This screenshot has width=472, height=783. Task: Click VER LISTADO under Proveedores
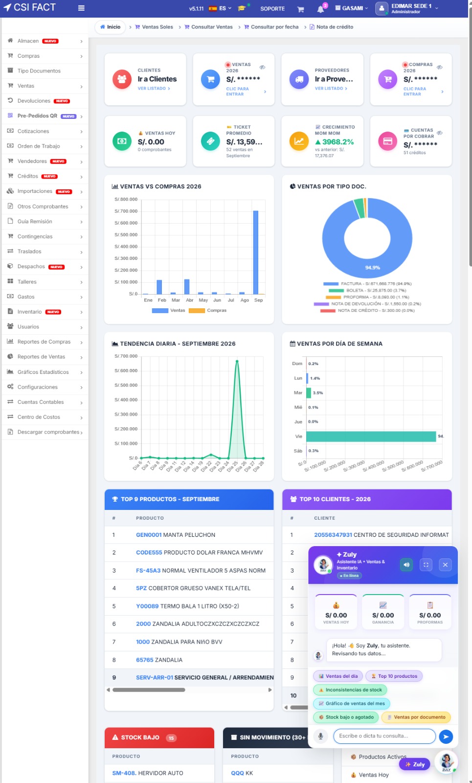(331, 89)
